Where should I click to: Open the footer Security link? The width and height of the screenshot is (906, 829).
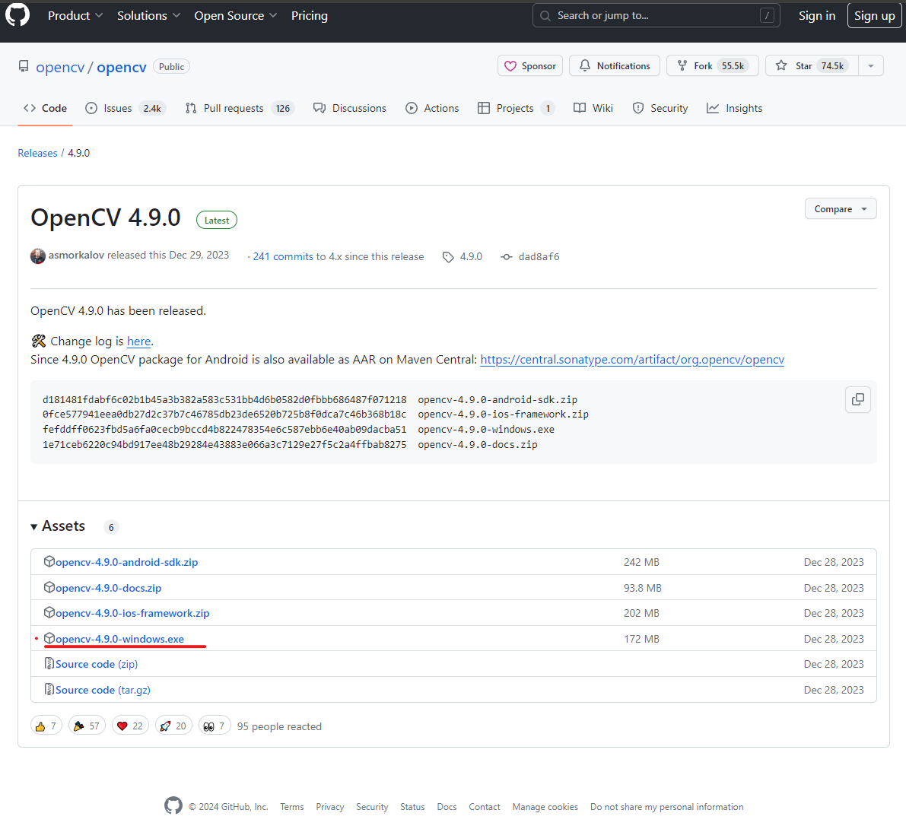(372, 807)
